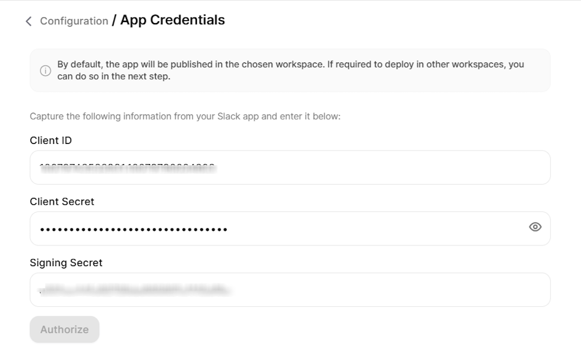581x356 pixels.
Task: Click the back chevron beside Configuration
Action: 28,21
